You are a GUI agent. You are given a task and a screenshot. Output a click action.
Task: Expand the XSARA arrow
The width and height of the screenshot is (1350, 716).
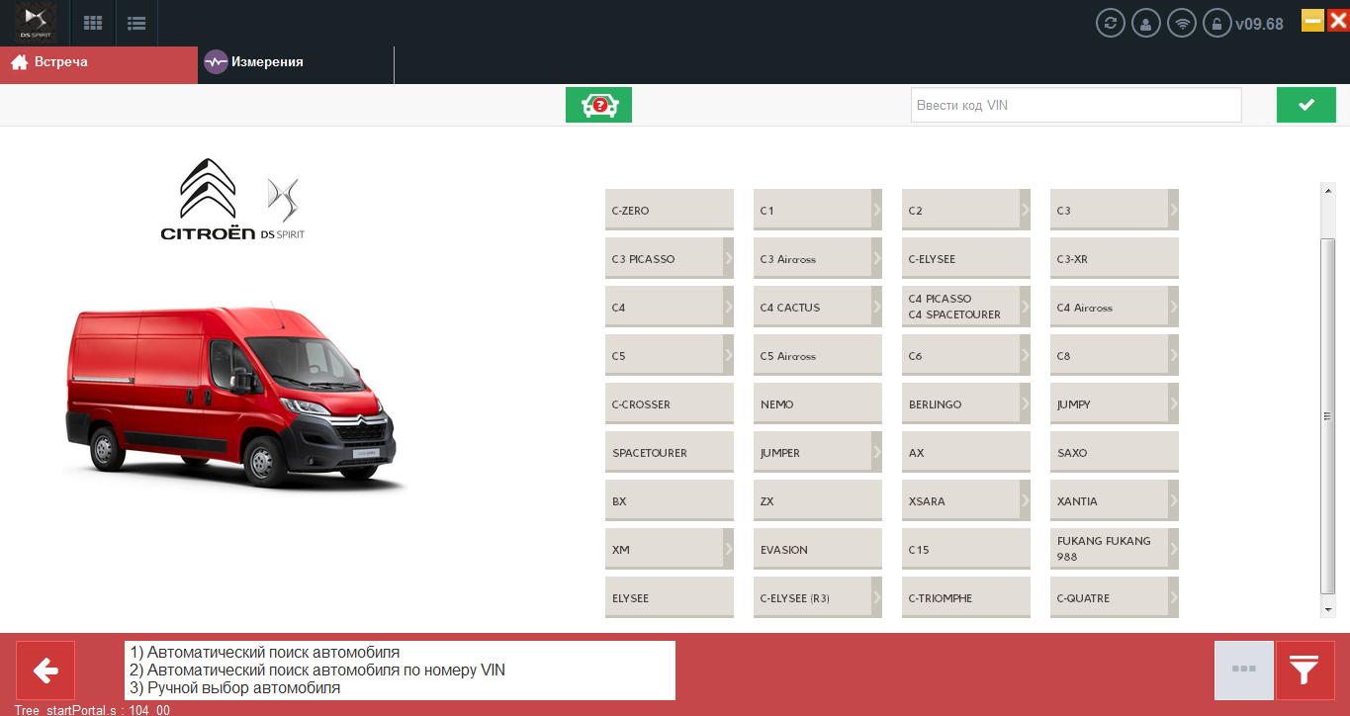(1025, 500)
